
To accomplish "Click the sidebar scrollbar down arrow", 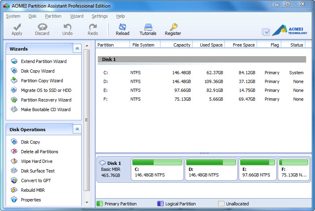I will (x=87, y=203).
